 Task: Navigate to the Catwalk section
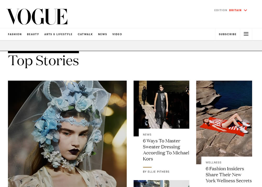pos(85,34)
